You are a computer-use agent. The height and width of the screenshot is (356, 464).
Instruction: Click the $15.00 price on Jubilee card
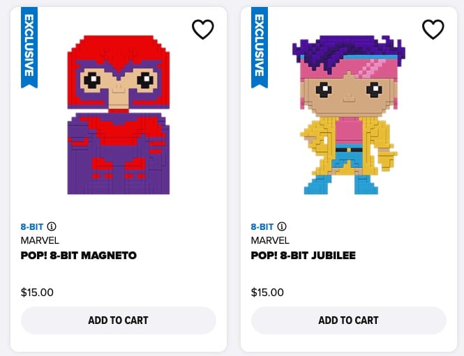[268, 293]
